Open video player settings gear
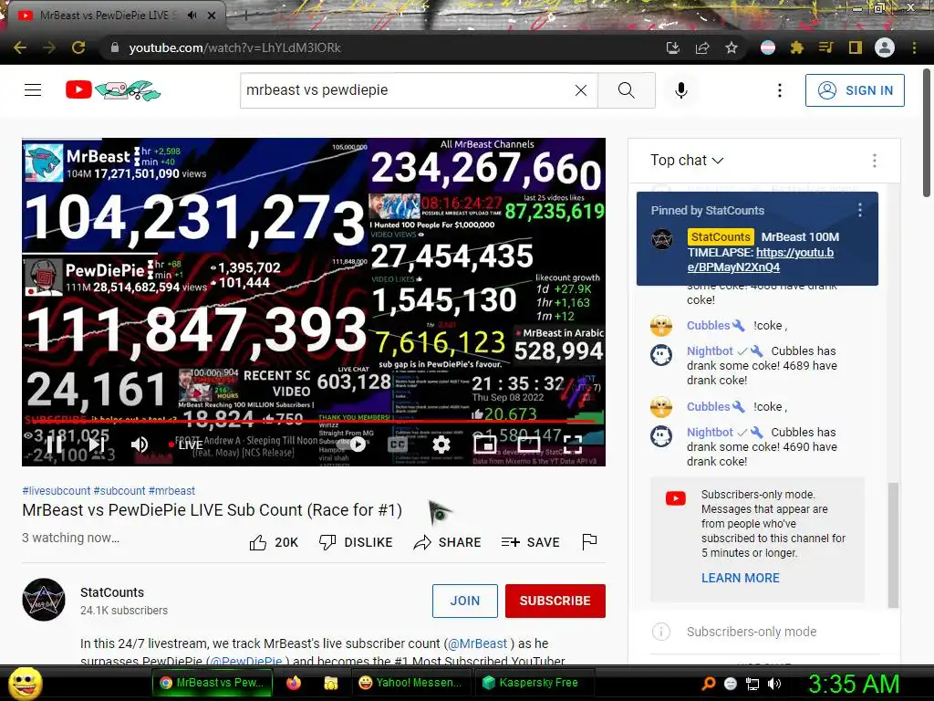 pos(441,445)
